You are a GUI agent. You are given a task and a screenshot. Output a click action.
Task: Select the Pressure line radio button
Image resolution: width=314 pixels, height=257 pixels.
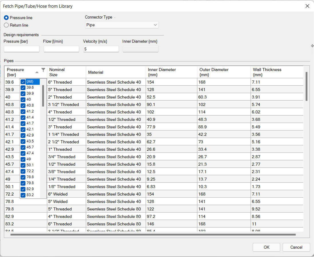point(6,18)
